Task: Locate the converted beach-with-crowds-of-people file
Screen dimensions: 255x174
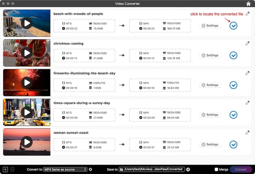Action: pyautogui.click(x=233, y=26)
